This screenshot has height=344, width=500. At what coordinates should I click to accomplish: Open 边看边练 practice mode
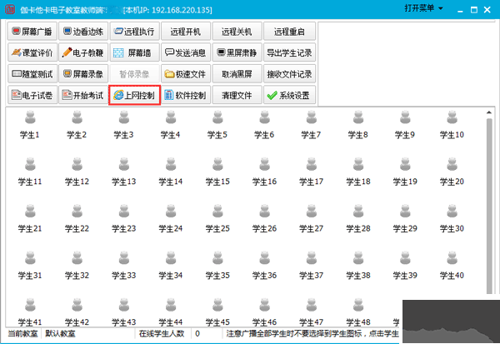point(83,31)
